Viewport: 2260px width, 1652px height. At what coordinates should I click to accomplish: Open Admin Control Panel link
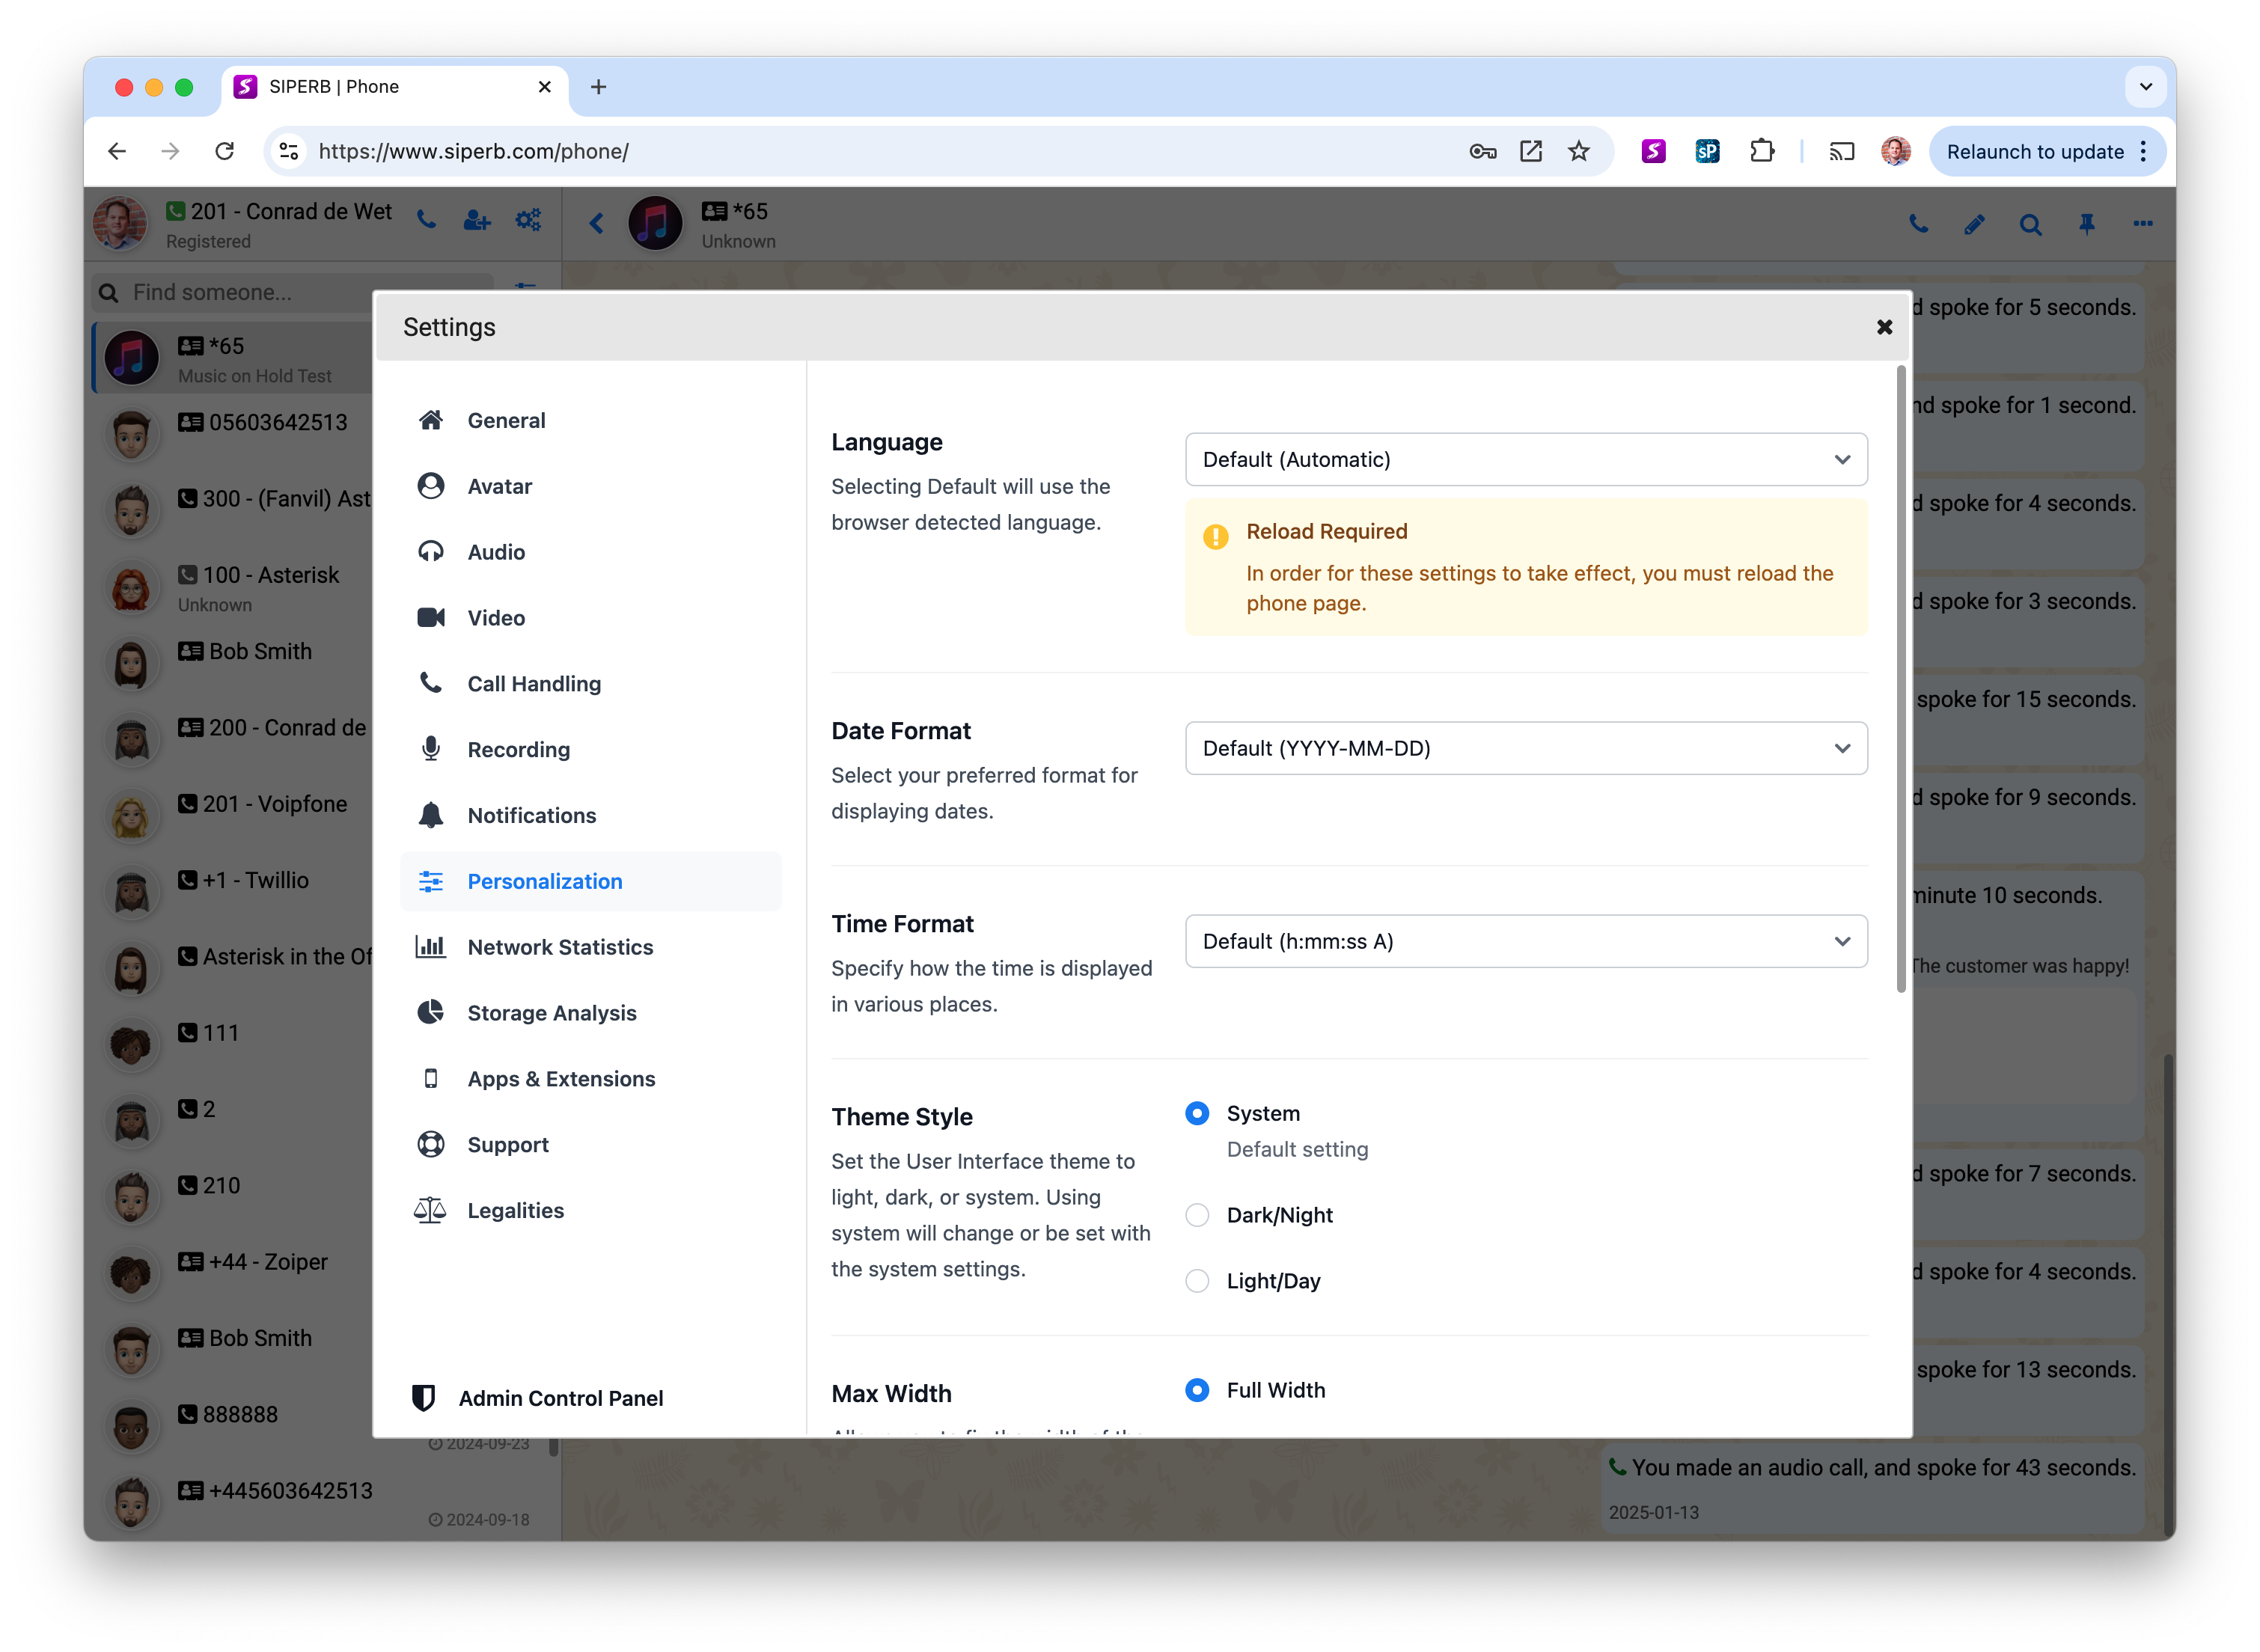[x=538, y=1398]
